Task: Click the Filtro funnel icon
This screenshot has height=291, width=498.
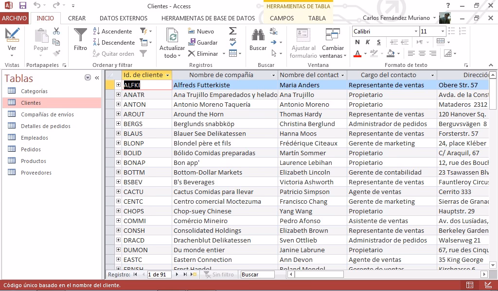Action: 80,39
